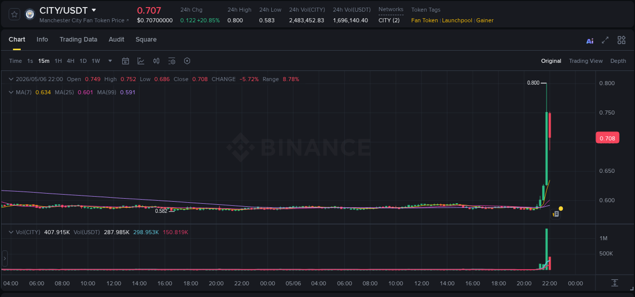Image resolution: width=635 pixels, height=297 pixels.
Task: Open the hexagon chart preferences icon
Action: click(x=187, y=61)
